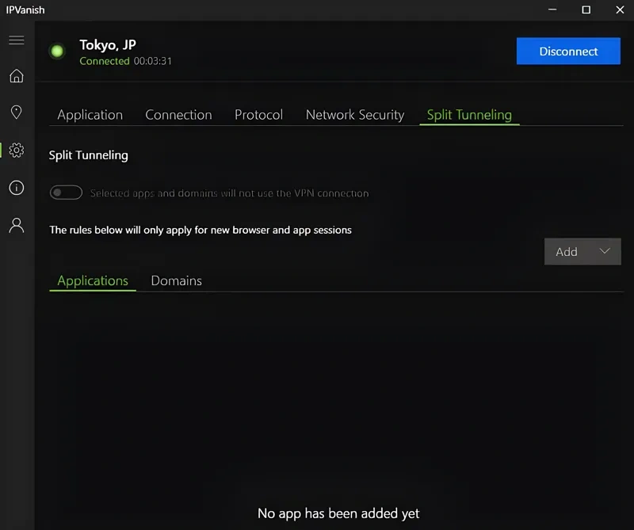Click the green connection status indicator
Screen dimensions: 634x530
[x=57, y=51]
